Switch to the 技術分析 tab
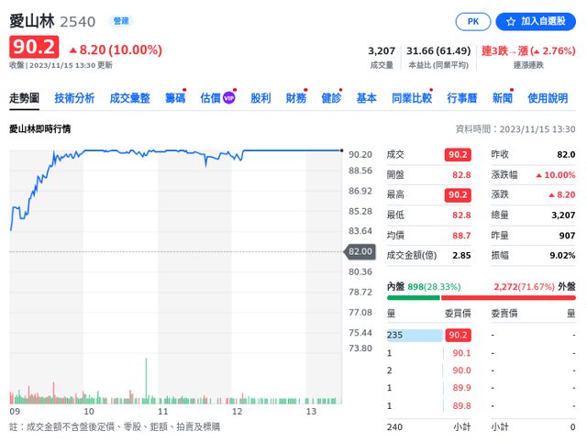Screen dimensions: 587x442 pos(74,98)
